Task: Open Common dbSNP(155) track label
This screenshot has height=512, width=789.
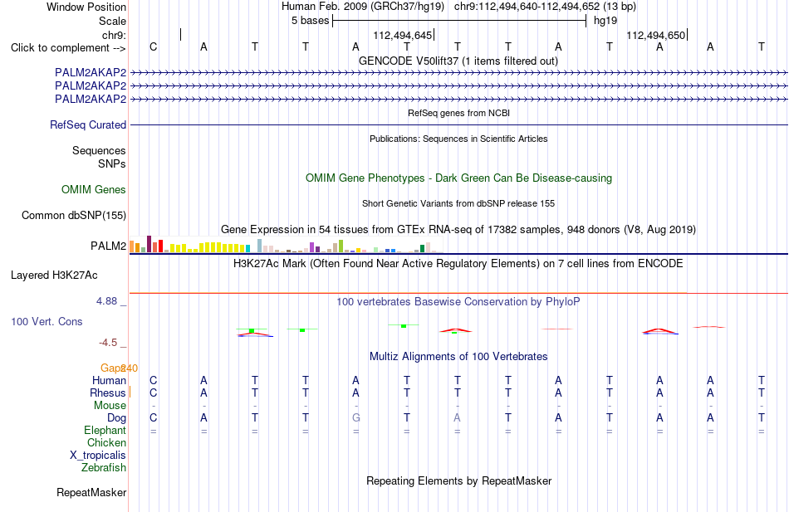Action: (73, 215)
